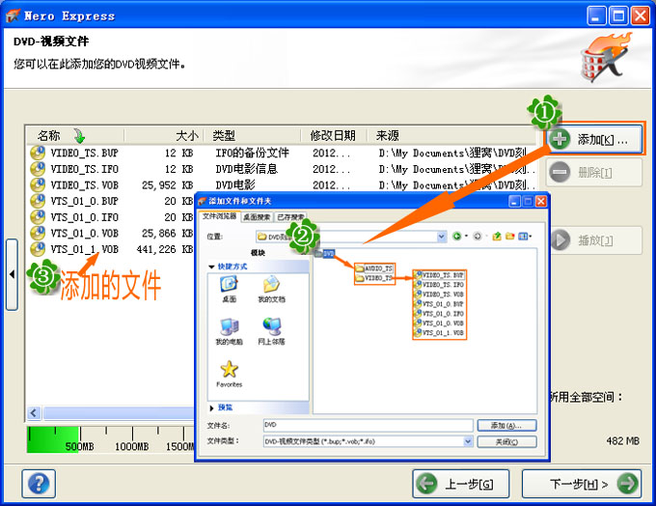The image size is (656, 506).
Task: Click the grey Forward navigation icon in dialog
Action: (477, 237)
